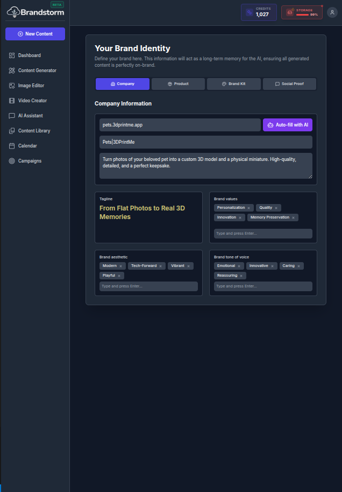Switch to the Product tab
Screen dimensions: 342x492
tap(178, 84)
